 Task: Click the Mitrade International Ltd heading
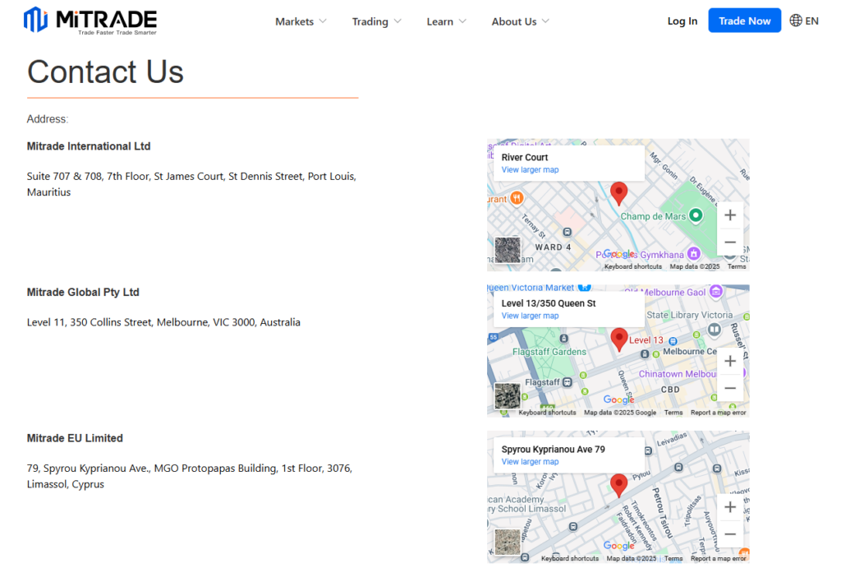pos(89,146)
